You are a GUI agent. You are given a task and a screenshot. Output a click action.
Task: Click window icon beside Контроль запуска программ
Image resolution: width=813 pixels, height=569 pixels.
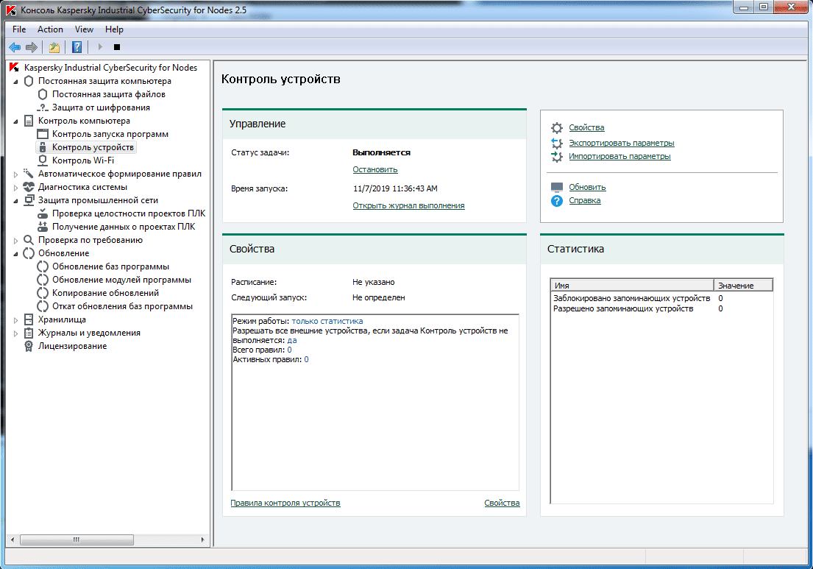tap(43, 134)
